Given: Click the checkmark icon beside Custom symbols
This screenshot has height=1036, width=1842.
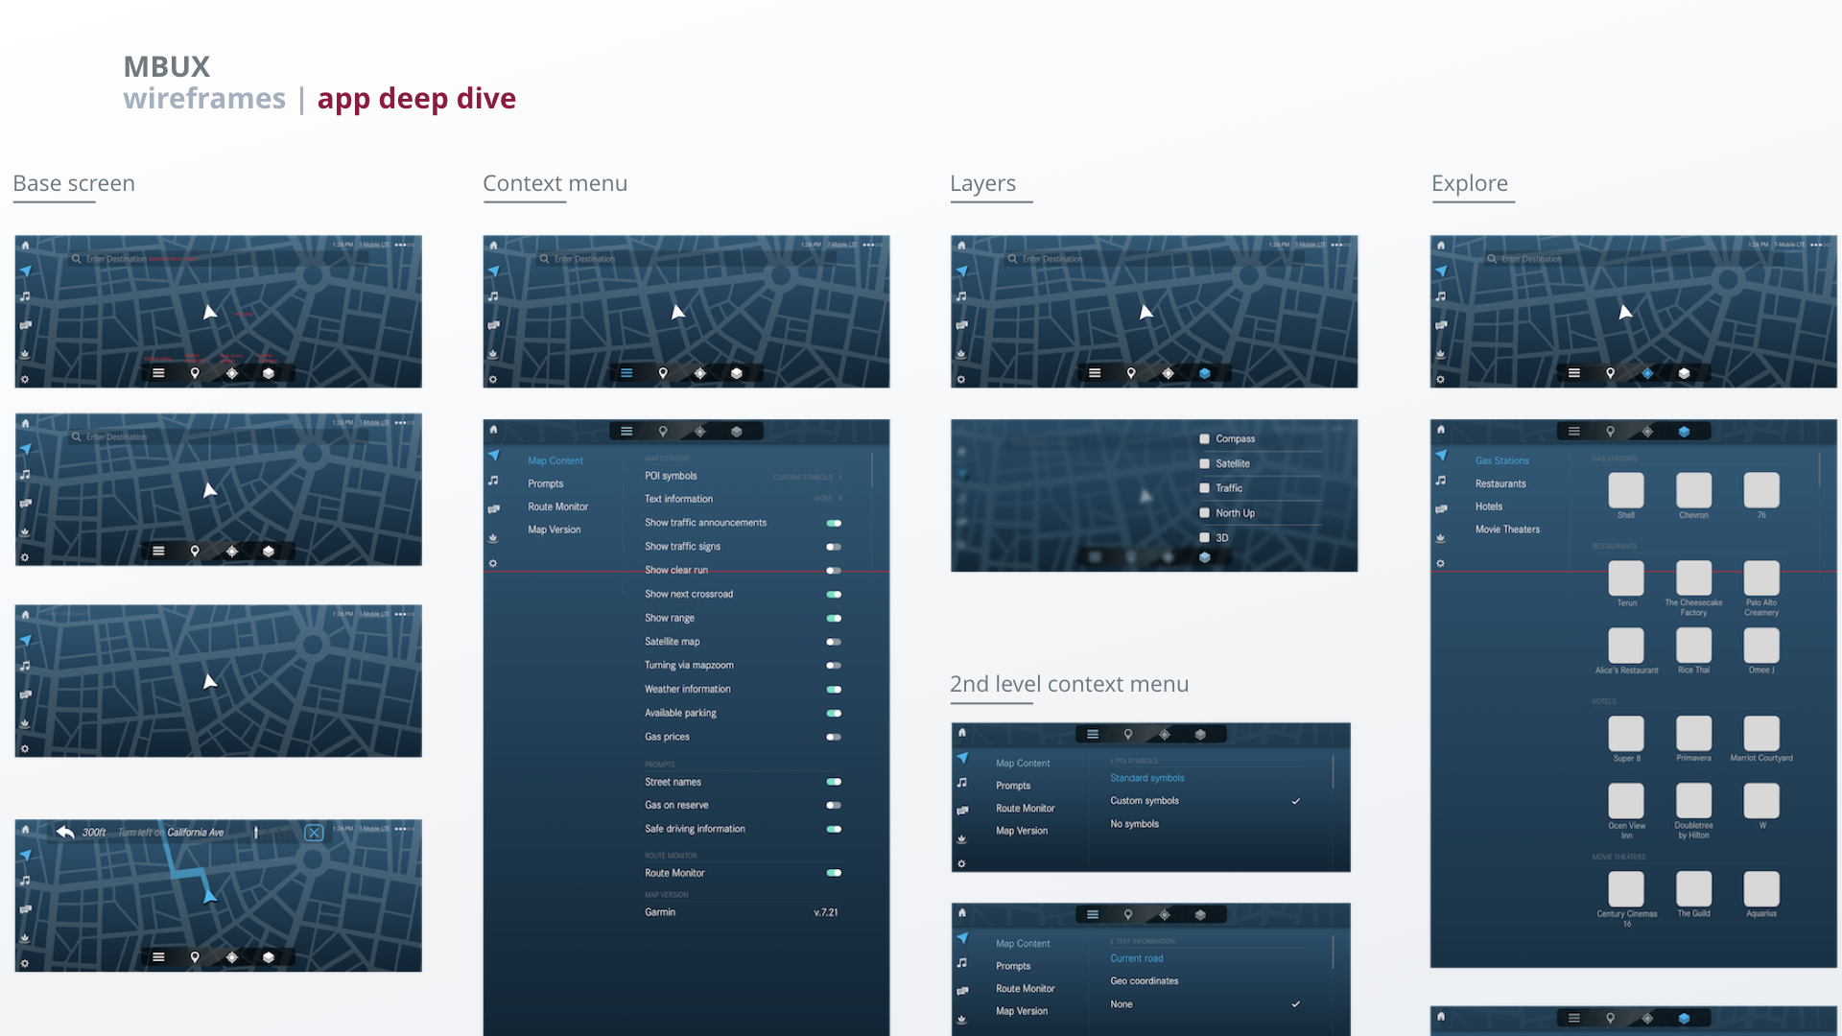Looking at the screenshot, I should (1295, 801).
